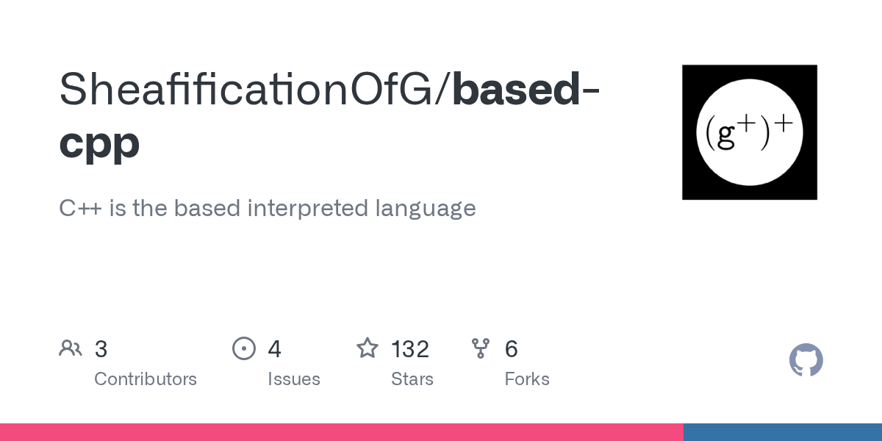Click the issues circle icon
882x441 pixels.
coord(243,348)
